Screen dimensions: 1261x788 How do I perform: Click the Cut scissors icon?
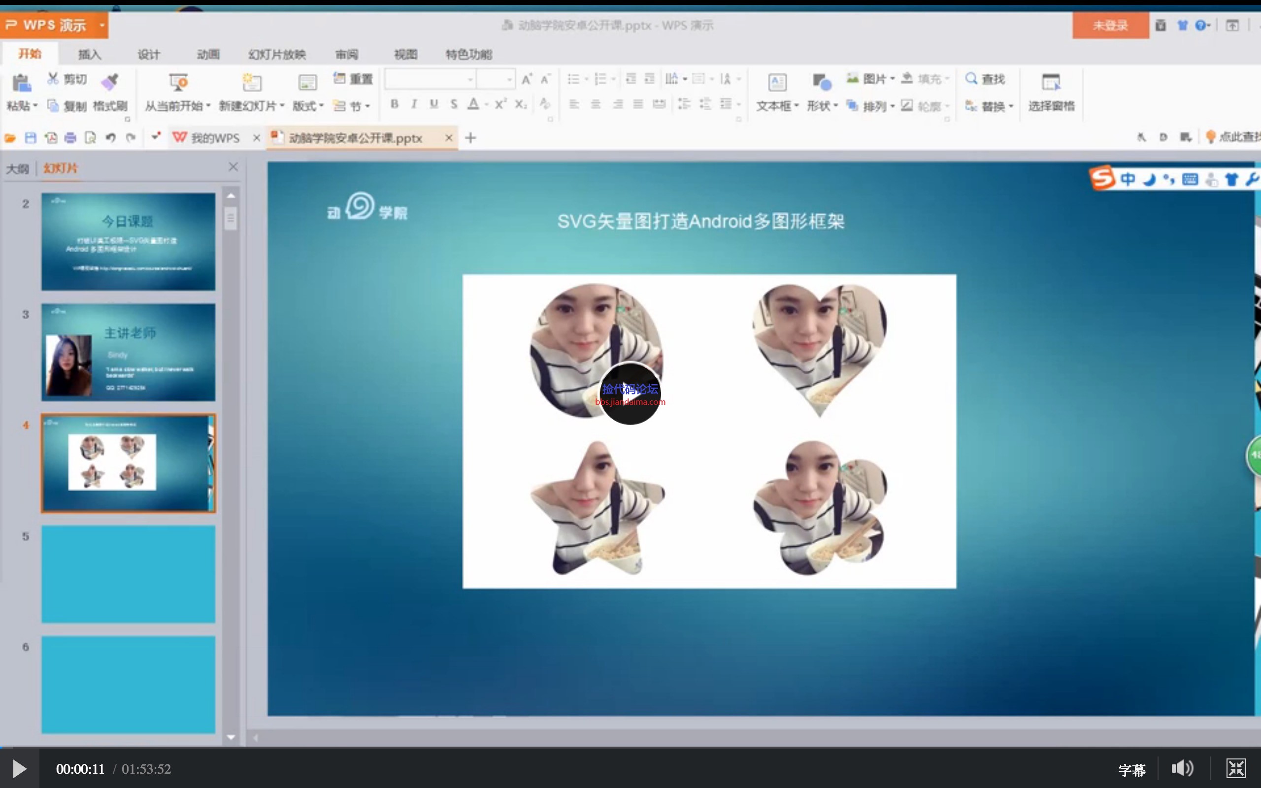pos(53,79)
